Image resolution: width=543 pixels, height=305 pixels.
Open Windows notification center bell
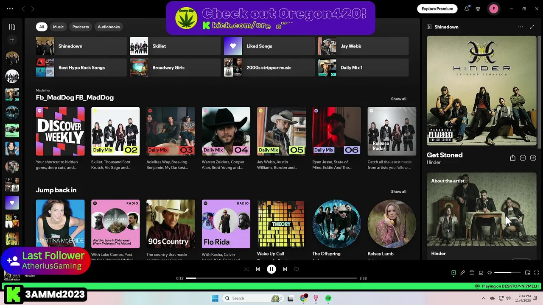pyautogui.click(x=536, y=298)
